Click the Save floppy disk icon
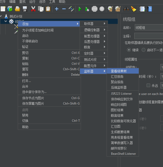 coord(25,9)
